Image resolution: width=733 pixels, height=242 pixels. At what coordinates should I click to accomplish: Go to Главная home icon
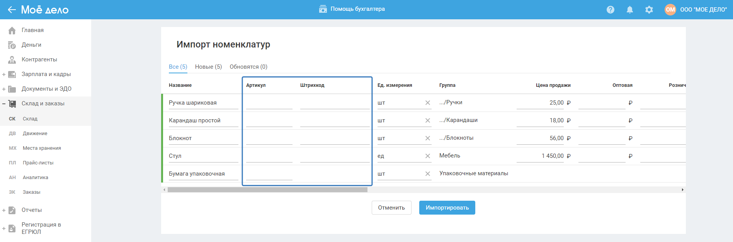click(12, 30)
